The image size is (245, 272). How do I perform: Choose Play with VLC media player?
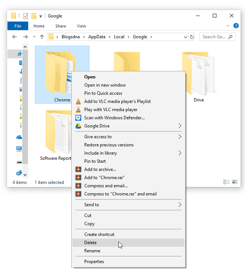pyautogui.click(x=128, y=110)
